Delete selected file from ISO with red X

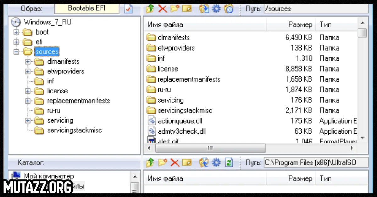point(162,9)
